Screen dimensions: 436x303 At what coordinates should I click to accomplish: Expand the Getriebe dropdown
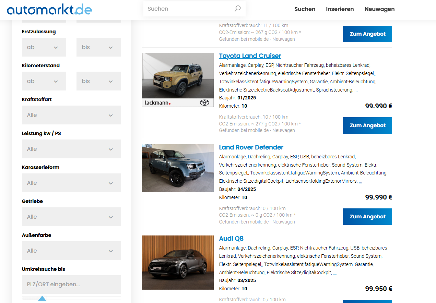coord(71,217)
